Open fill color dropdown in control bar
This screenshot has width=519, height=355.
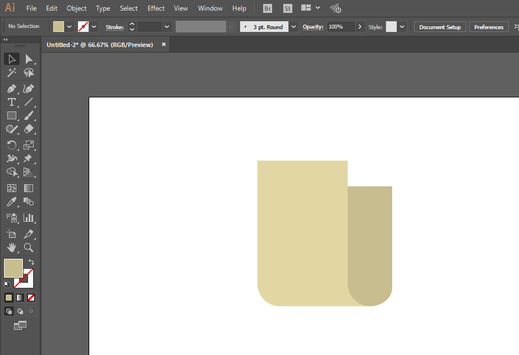pos(69,27)
